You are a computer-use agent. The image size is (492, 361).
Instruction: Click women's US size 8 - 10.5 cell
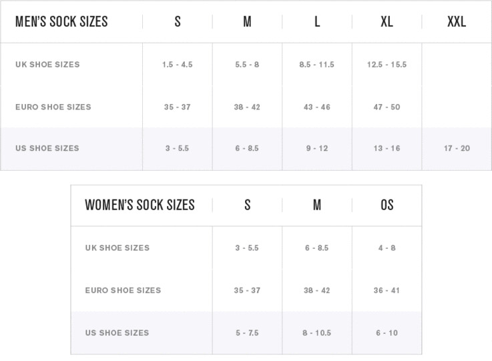(x=317, y=333)
